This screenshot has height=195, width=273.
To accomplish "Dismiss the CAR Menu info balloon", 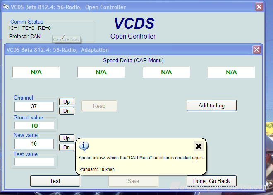I will (x=199, y=146).
